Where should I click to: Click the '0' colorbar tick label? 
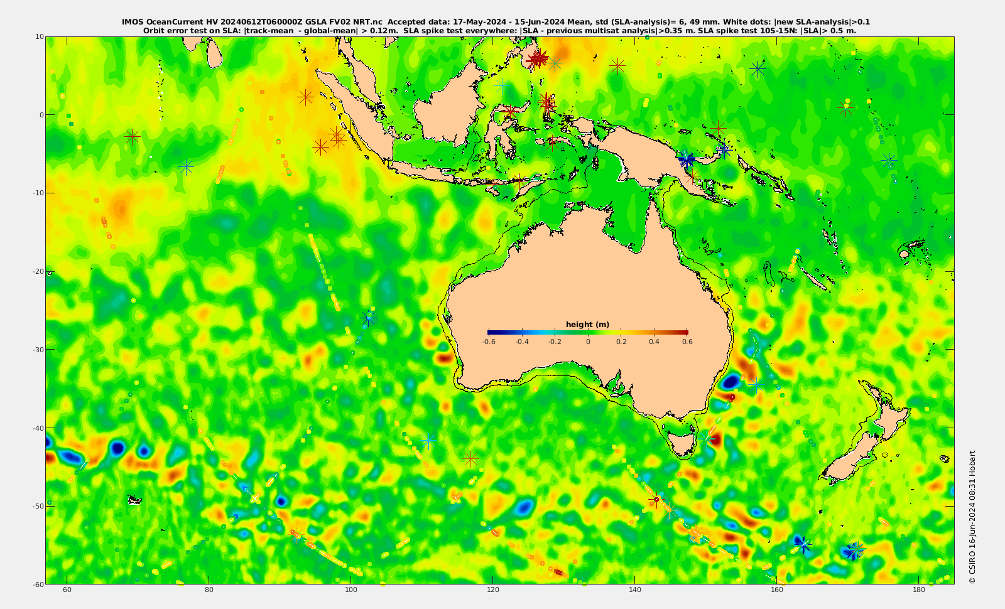coord(588,342)
